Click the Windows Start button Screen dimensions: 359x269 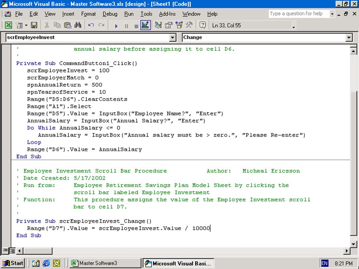point(13,263)
